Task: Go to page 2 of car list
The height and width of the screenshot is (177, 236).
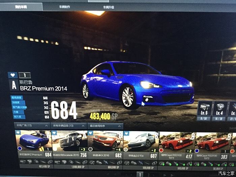Action: tap(149, 175)
